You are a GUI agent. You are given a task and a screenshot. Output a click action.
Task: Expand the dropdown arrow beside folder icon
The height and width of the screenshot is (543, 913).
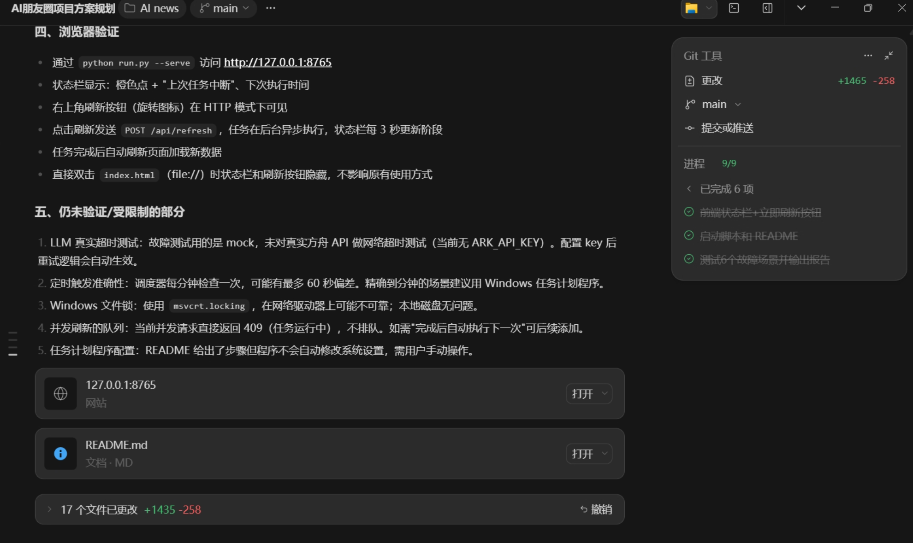(x=709, y=8)
